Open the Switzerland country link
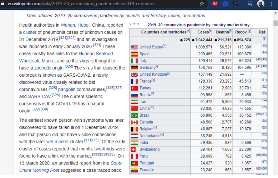The width and height of the screenshot is (278, 178). pyautogui.click(x=149, y=149)
